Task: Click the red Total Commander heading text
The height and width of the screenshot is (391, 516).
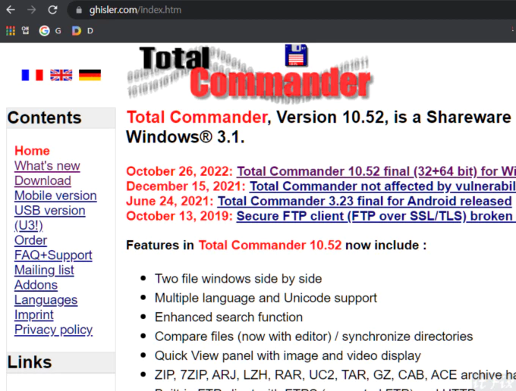Action: [x=197, y=117]
